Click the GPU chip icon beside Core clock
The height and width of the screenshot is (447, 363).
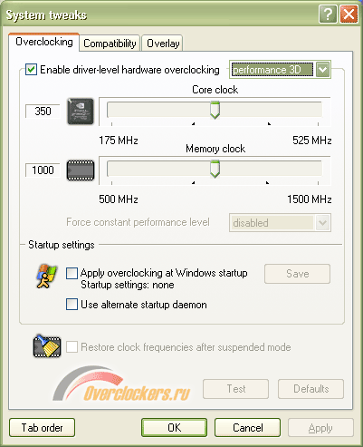tap(81, 112)
